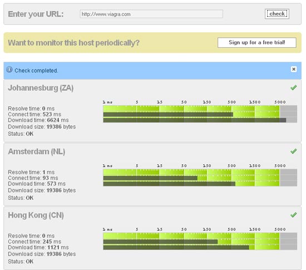Viewport: 306px width, 270px height.
Task: Click the green checkmark for Hong Kong
Action: click(x=294, y=215)
